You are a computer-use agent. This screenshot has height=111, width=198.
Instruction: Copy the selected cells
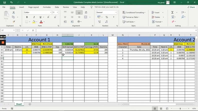(13, 17)
